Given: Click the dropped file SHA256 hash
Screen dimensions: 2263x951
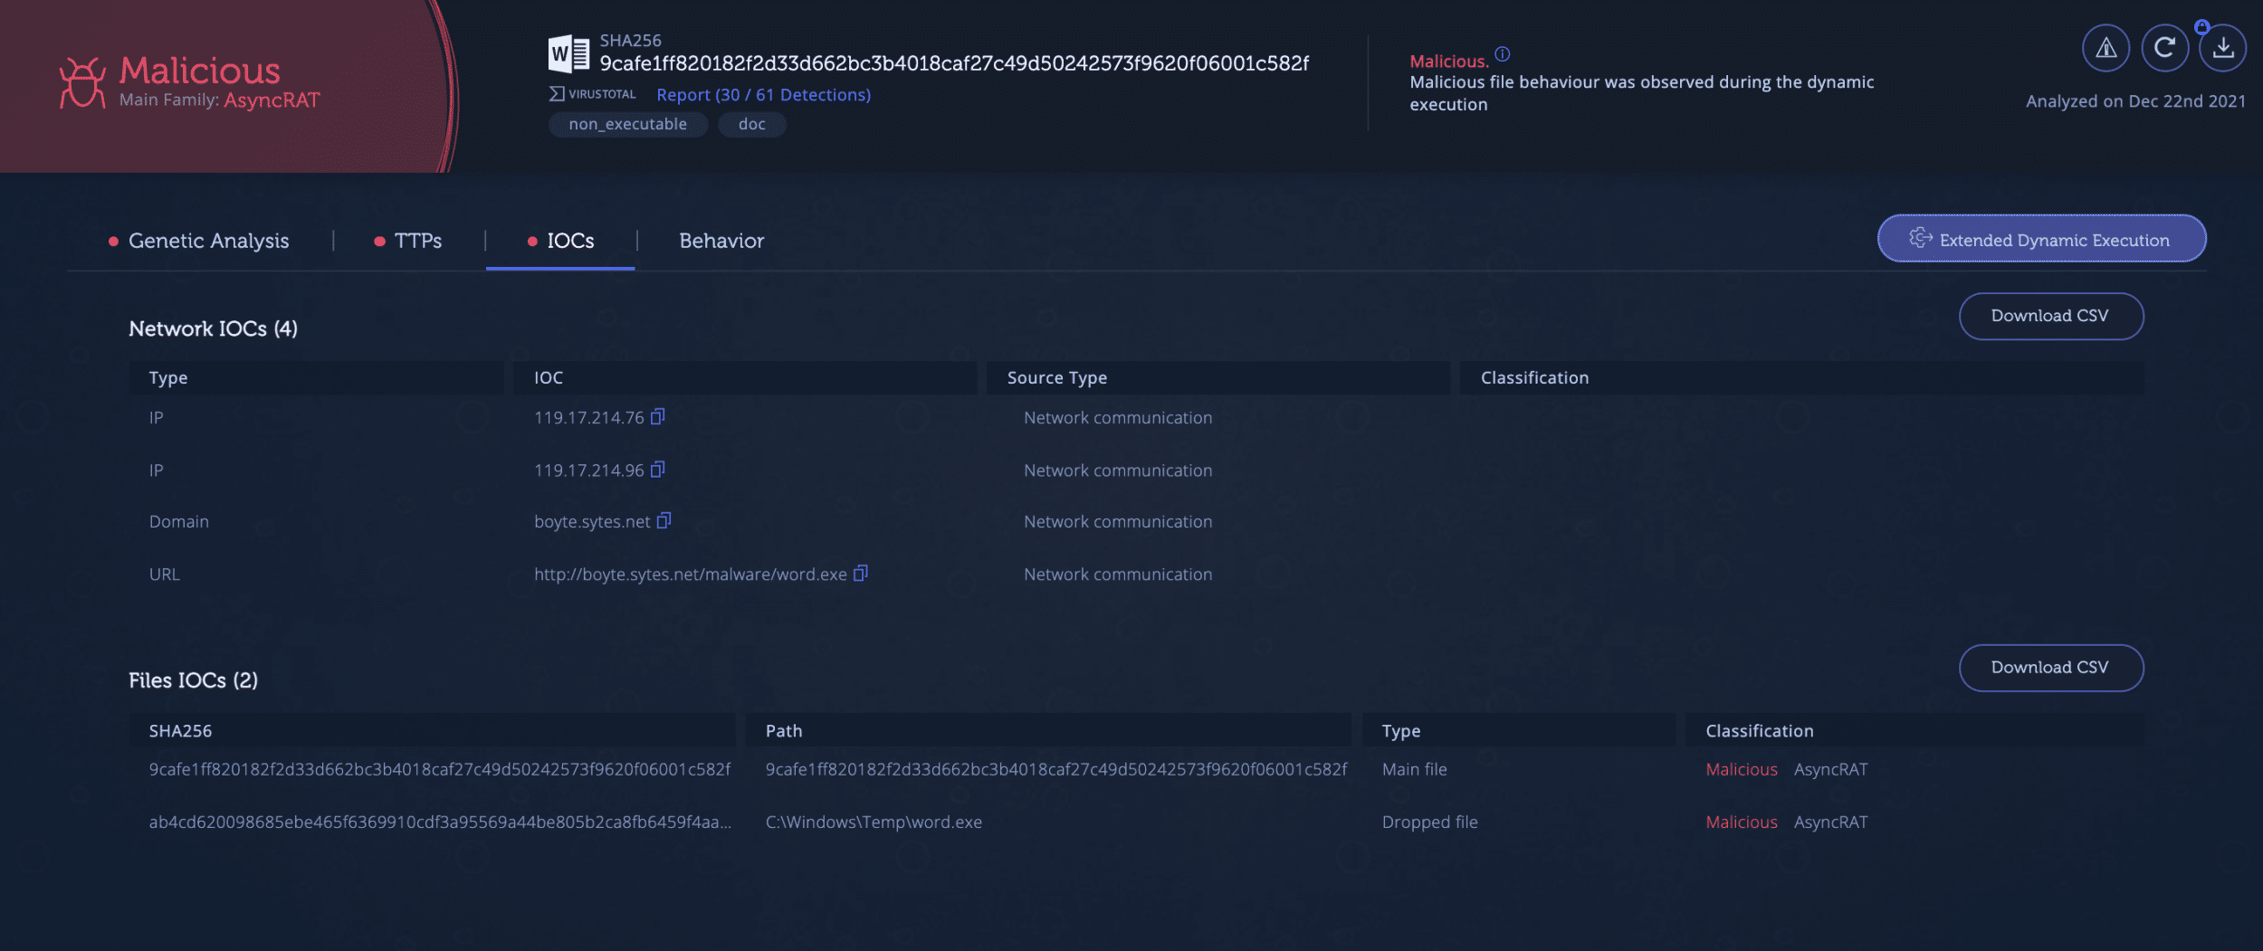Looking at the screenshot, I should (x=439, y=822).
